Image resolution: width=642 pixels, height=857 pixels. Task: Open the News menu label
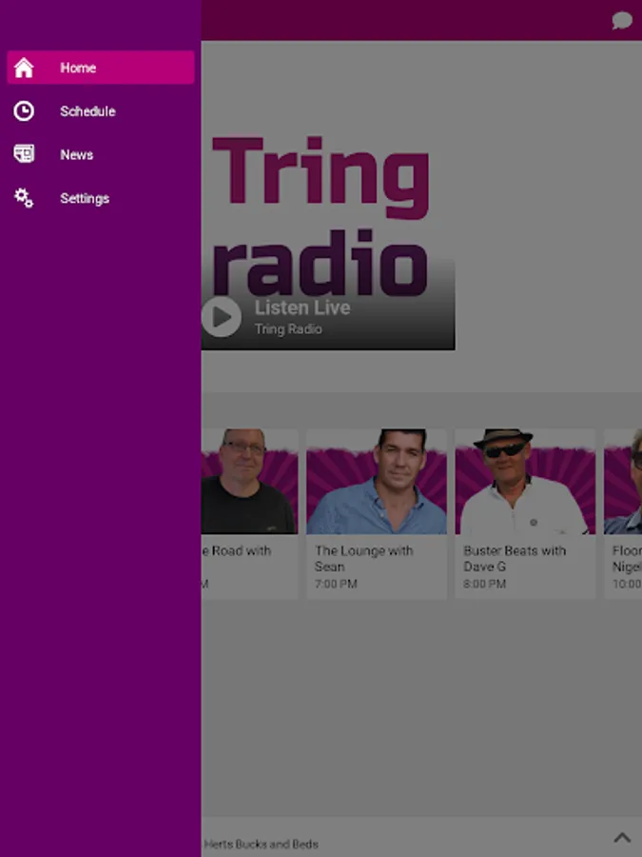pos(76,154)
